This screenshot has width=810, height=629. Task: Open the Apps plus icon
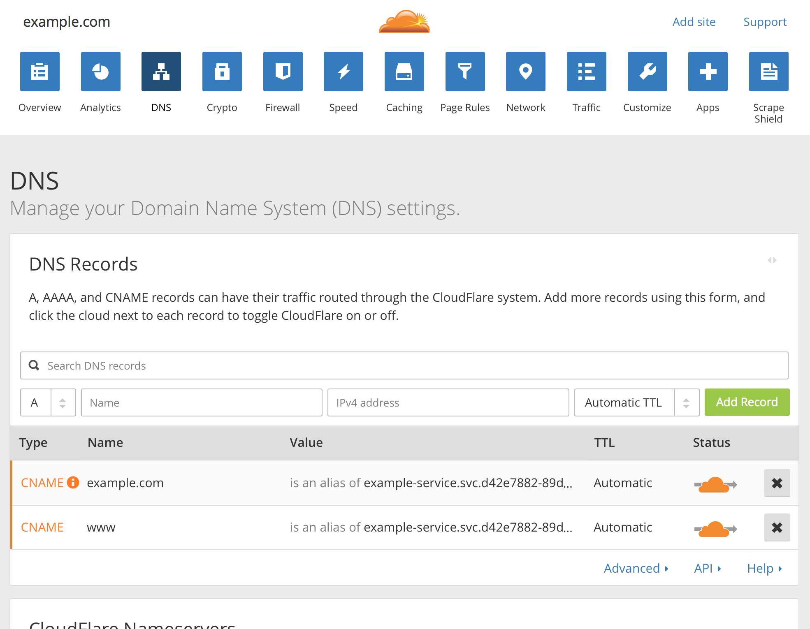(x=708, y=72)
